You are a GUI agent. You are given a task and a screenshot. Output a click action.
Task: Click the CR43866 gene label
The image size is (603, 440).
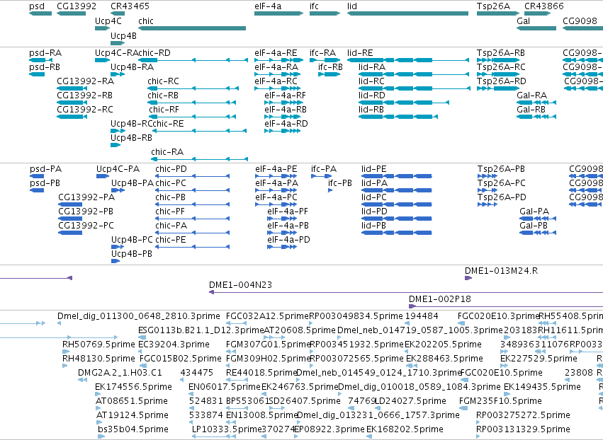[x=544, y=6]
